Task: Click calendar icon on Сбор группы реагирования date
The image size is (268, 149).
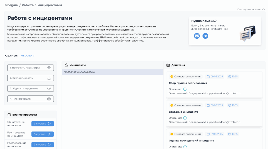Action: click(208, 77)
